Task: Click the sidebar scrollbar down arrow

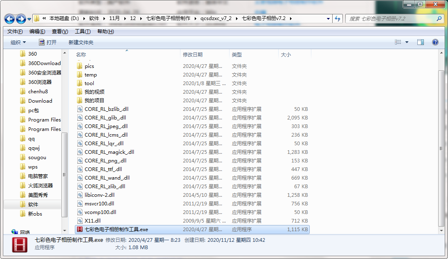Action: tap(65, 230)
